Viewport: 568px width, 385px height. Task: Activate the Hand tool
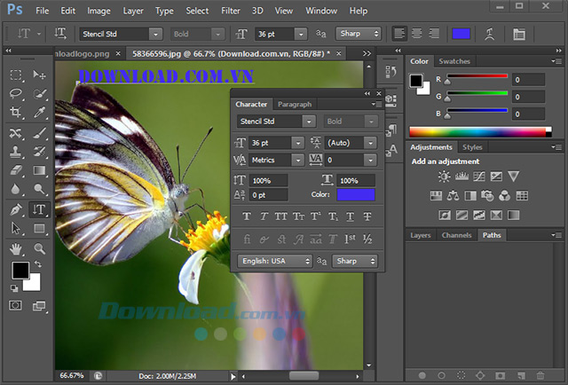click(x=16, y=248)
